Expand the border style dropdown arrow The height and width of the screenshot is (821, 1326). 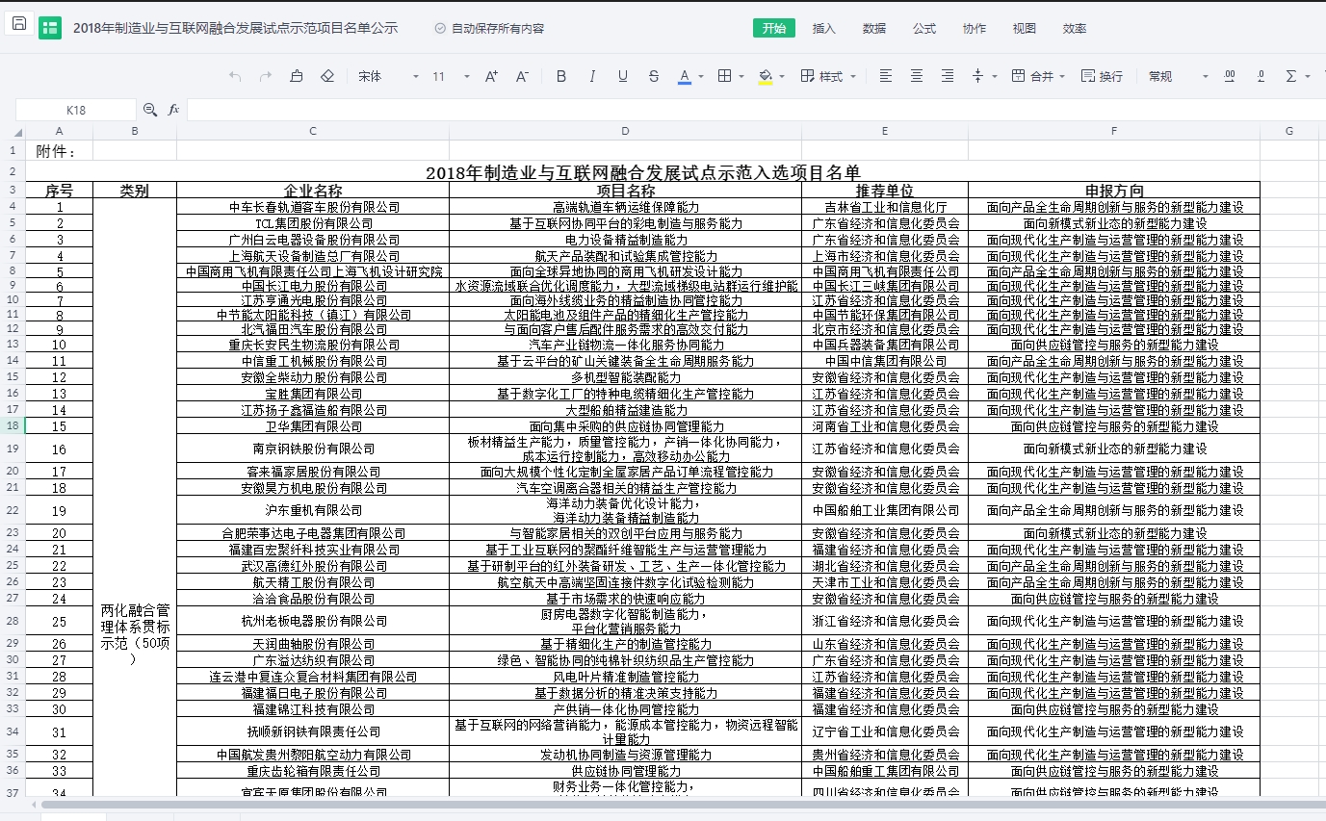[741, 77]
